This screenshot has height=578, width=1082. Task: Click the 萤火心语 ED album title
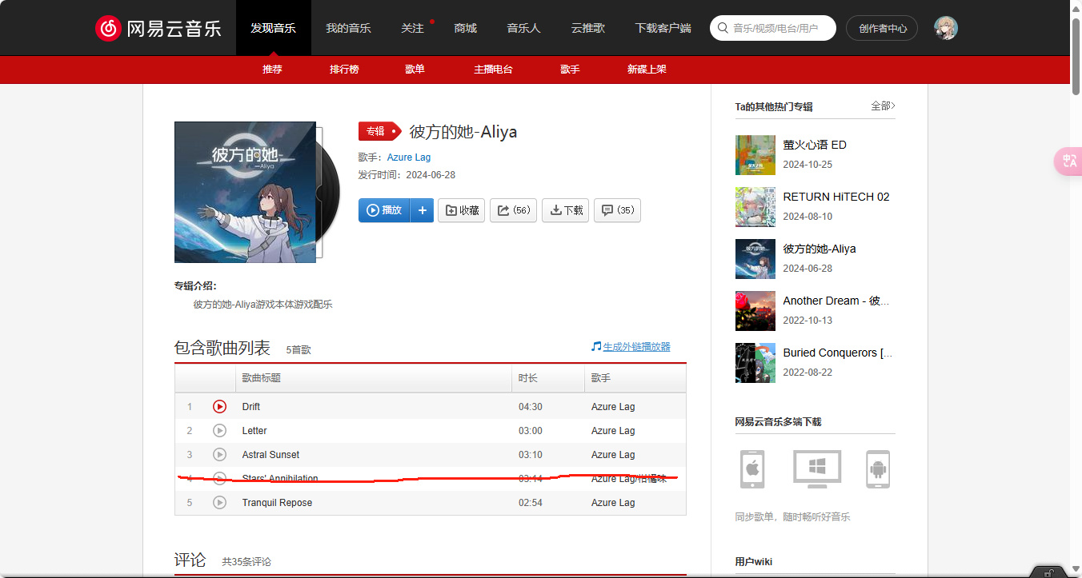pyautogui.click(x=815, y=145)
